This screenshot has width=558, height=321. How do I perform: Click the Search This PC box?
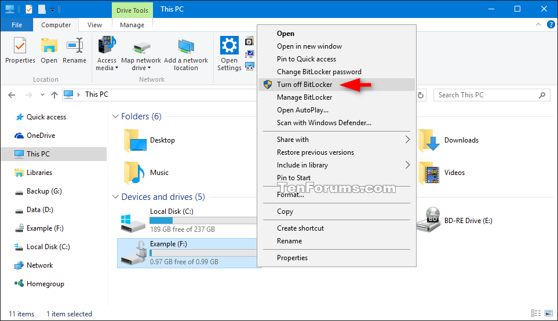[x=492, y=95]
